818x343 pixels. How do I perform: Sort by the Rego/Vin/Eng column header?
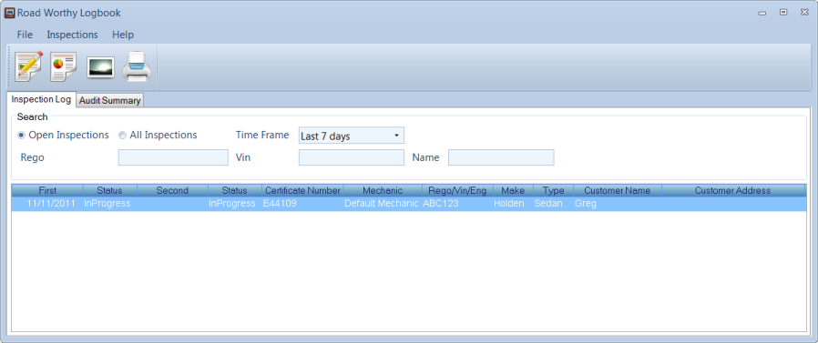tap(457, 190)
